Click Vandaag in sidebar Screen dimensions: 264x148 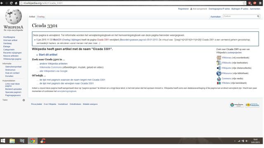[x=7, y=43]
